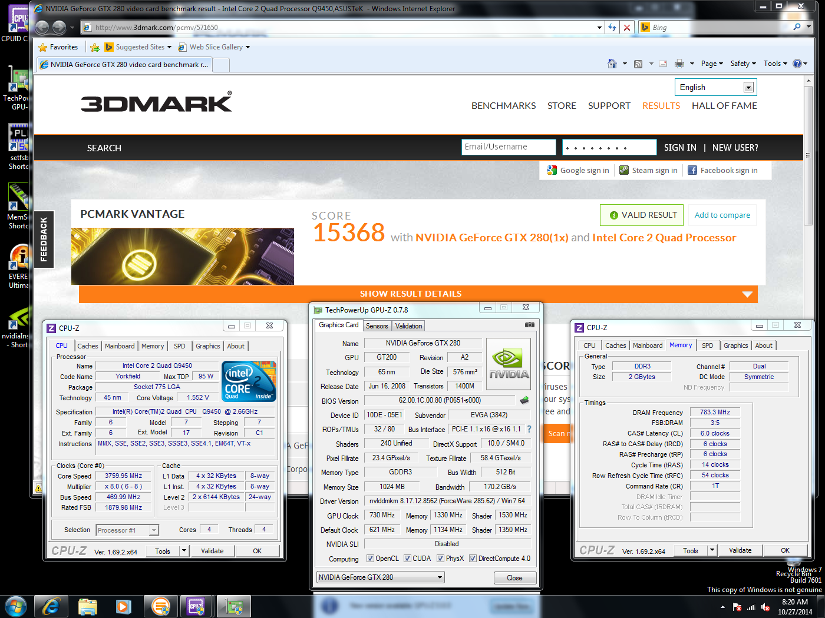Open the Favorites star button

[58, 47]
